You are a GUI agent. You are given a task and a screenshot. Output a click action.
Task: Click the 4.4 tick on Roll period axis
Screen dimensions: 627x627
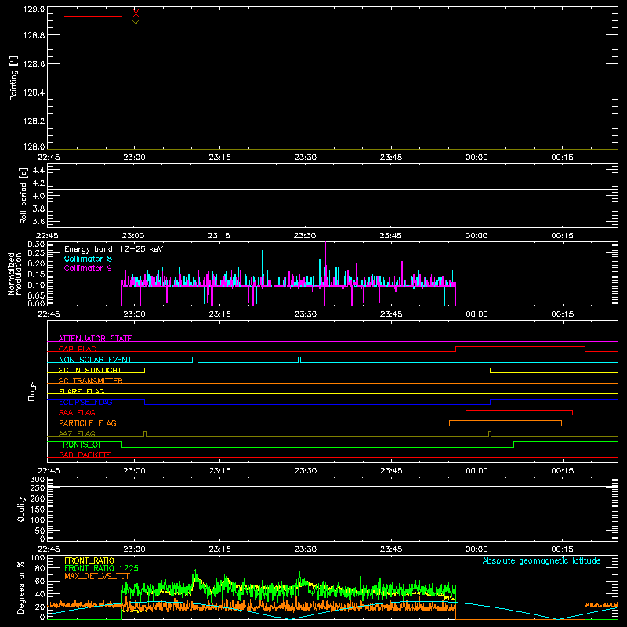click(38, 171)
